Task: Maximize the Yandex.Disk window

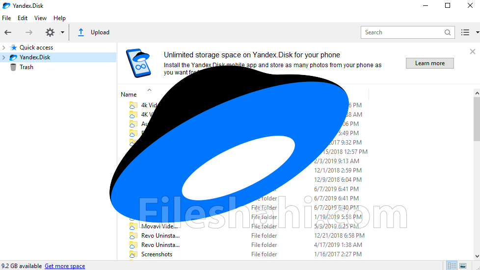Action: pyautogui.click(x=448, y=5)
